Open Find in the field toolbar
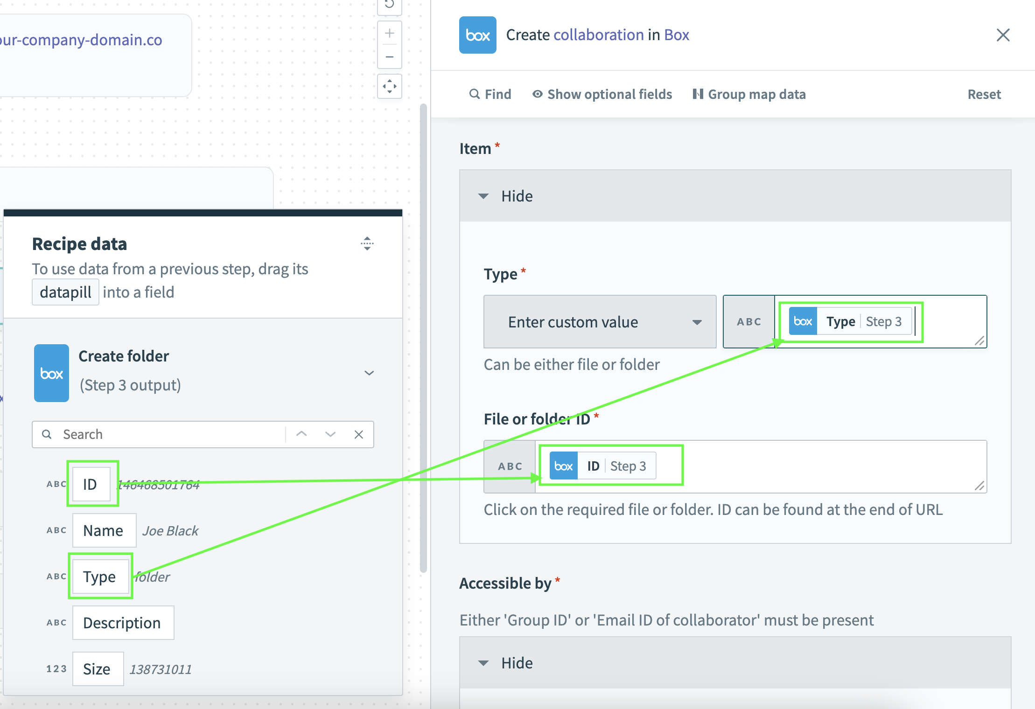This screenshot has width=1035, height=709. 490,94
